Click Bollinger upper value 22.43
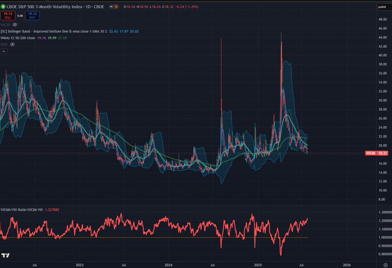This screenshot has width=392, height=268. tap(113, 32)
